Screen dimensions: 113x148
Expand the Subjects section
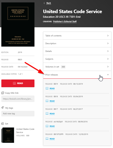coord(77,59)
